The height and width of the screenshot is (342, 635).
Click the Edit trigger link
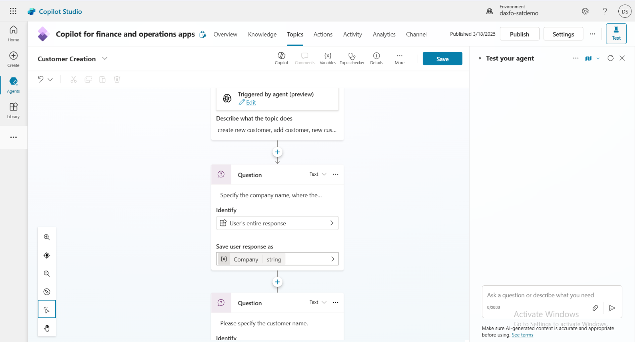(x=251, y=102)
